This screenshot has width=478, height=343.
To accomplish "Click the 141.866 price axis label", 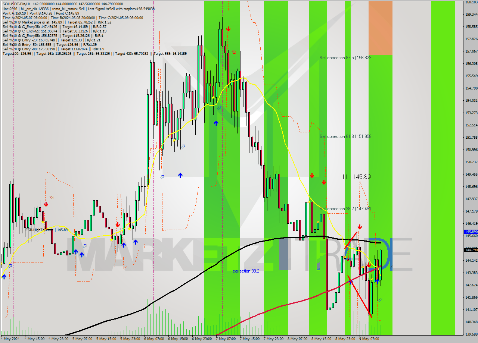I will pyautogui.click(x=471, y=298).
